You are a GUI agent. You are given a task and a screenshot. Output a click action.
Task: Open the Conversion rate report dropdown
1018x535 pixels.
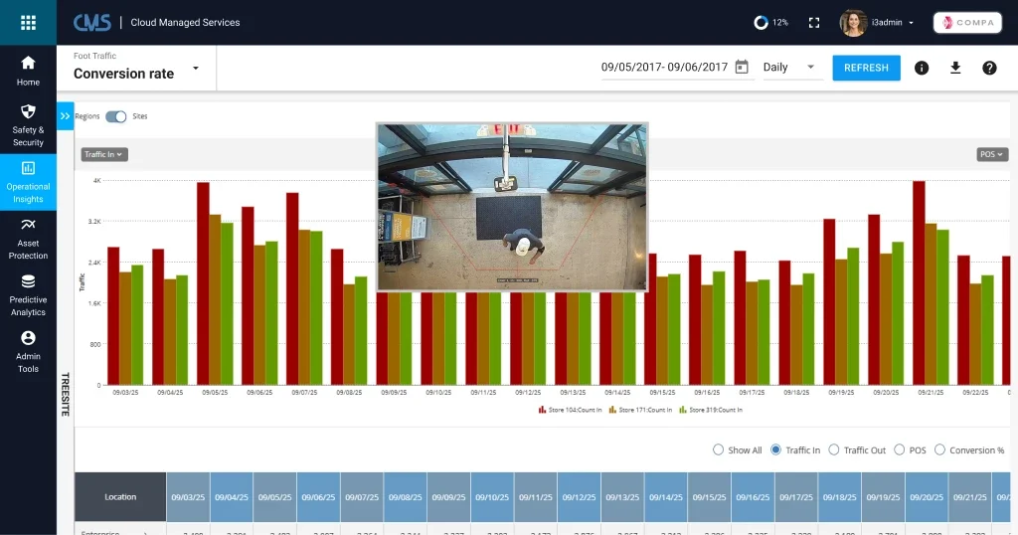tap(196, 69)
